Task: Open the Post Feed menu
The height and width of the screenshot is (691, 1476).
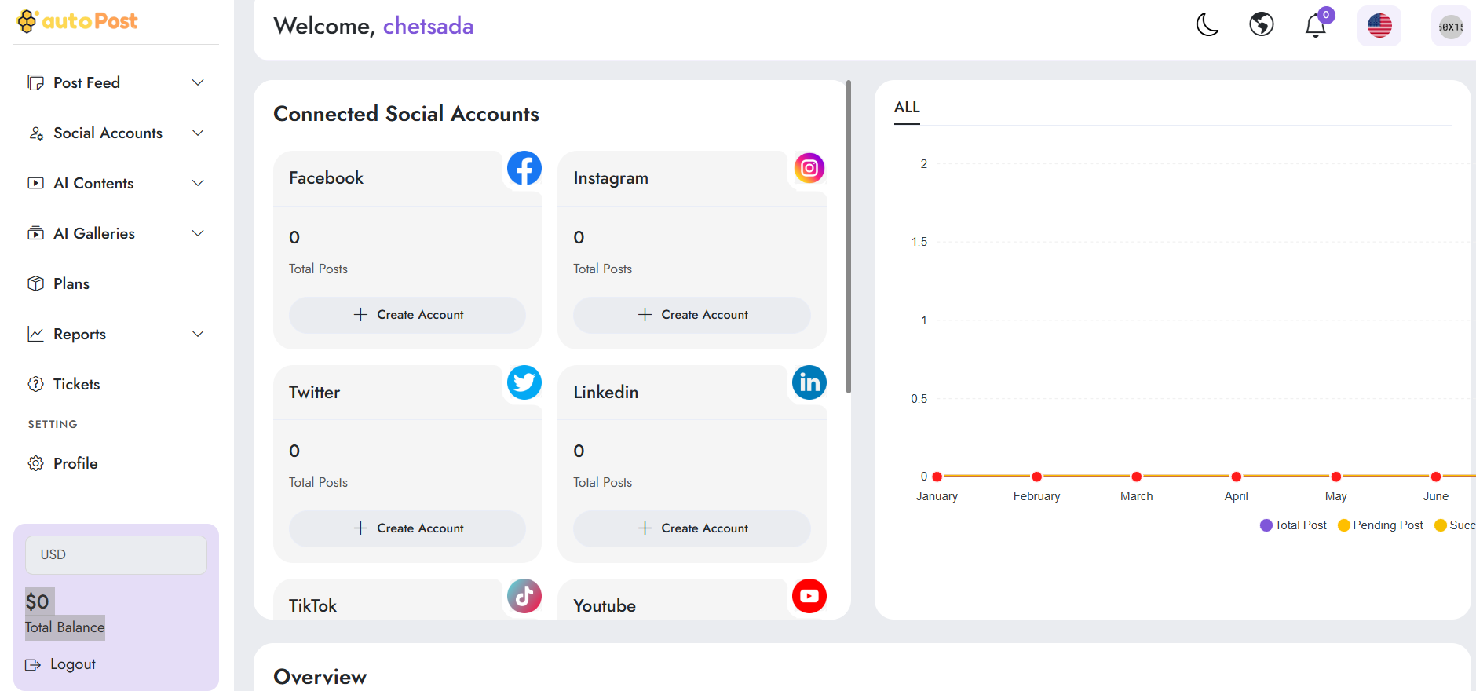Action: (x=116, y=82)
